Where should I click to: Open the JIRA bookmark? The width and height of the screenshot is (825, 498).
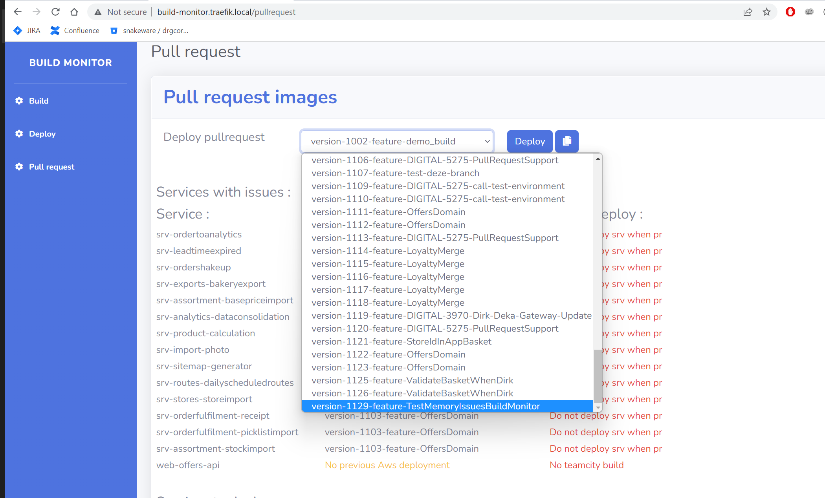pyautogui.click(x=27, y=30)
